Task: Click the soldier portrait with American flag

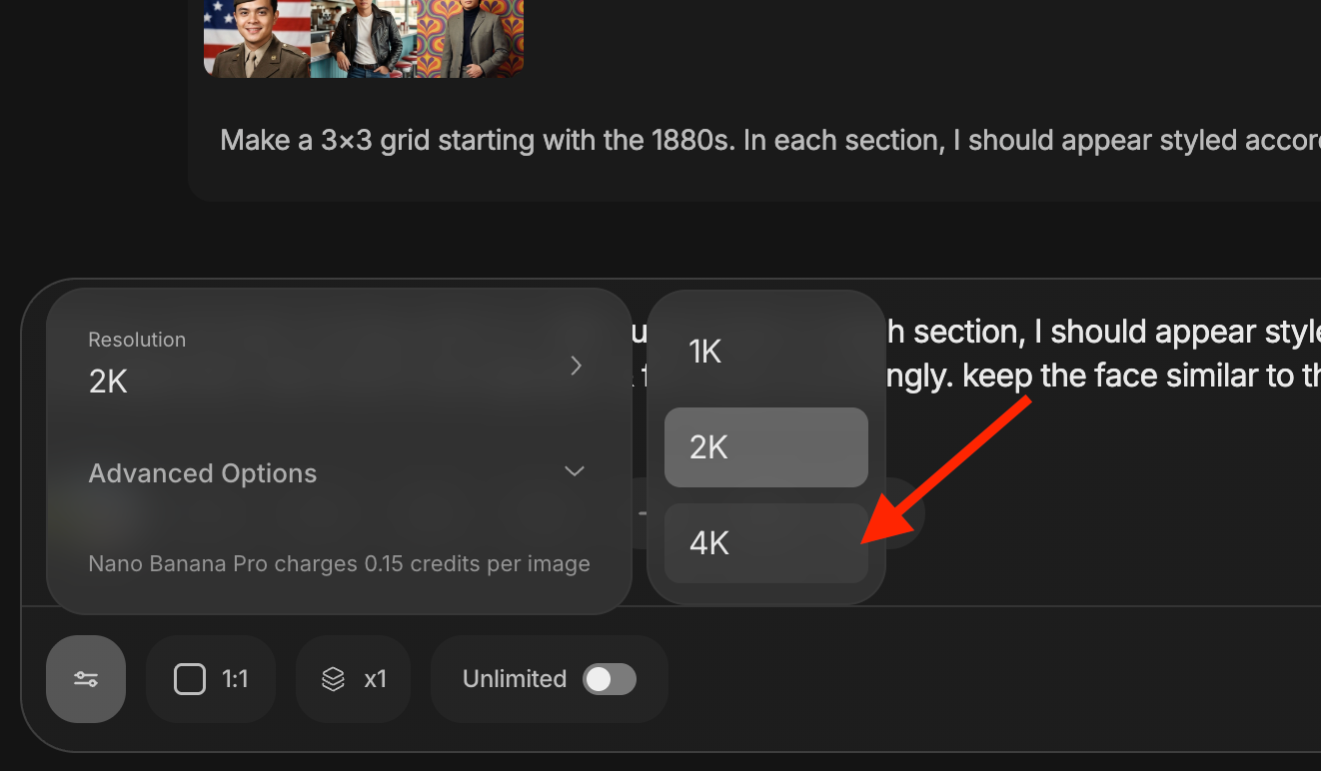Action: tap(257, 38)
